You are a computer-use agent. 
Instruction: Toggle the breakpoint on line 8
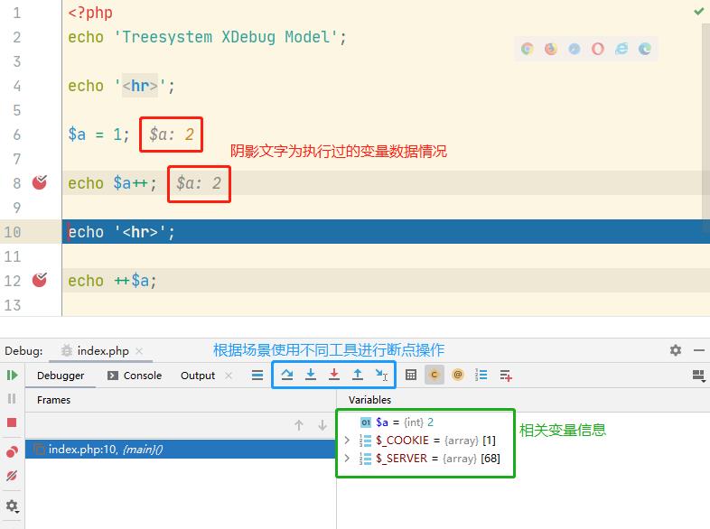click(x=39, y=183)
